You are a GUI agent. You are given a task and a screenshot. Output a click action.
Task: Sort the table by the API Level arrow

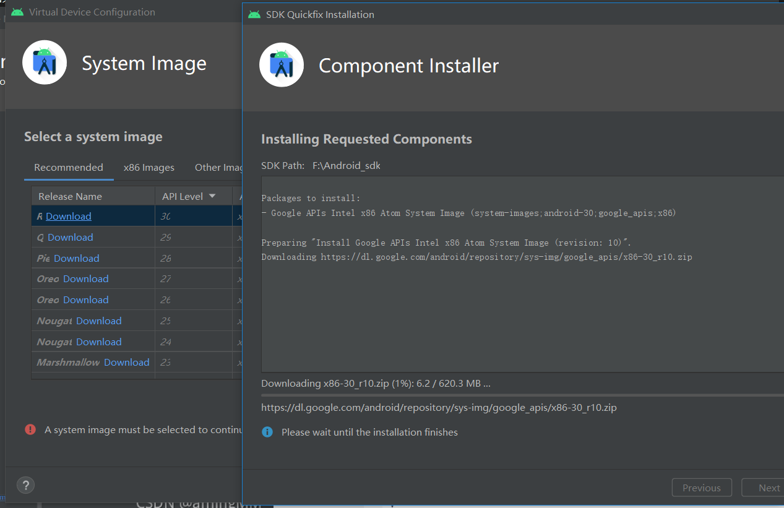tap(212, 196)
